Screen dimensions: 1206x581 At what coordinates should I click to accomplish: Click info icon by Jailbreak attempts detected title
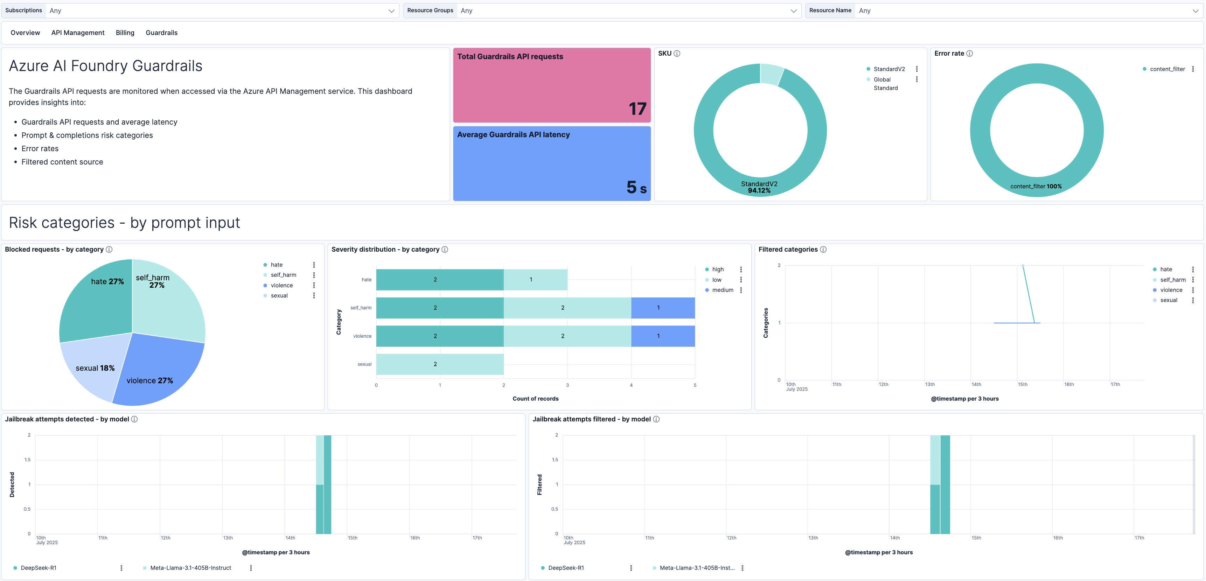pos(134,419)
